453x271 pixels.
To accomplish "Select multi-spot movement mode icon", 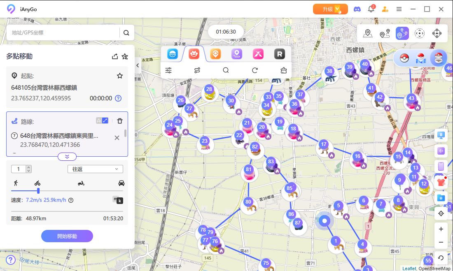I will (x=402, y=33).
